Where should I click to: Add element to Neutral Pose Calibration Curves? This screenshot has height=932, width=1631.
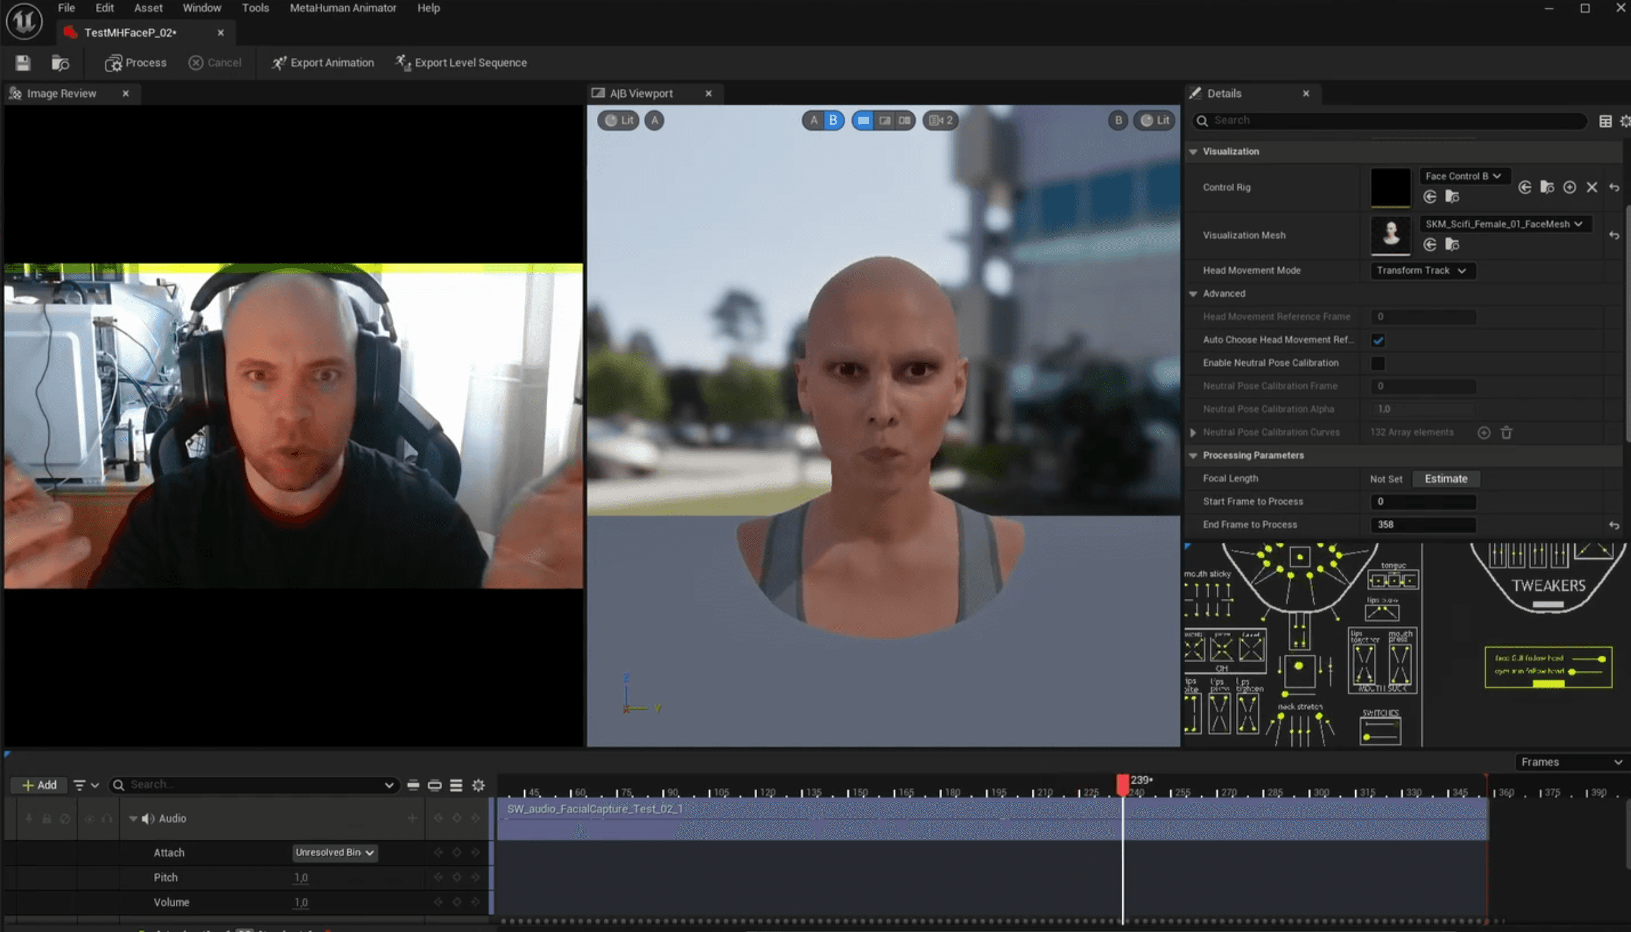[x=1484, y=433]
